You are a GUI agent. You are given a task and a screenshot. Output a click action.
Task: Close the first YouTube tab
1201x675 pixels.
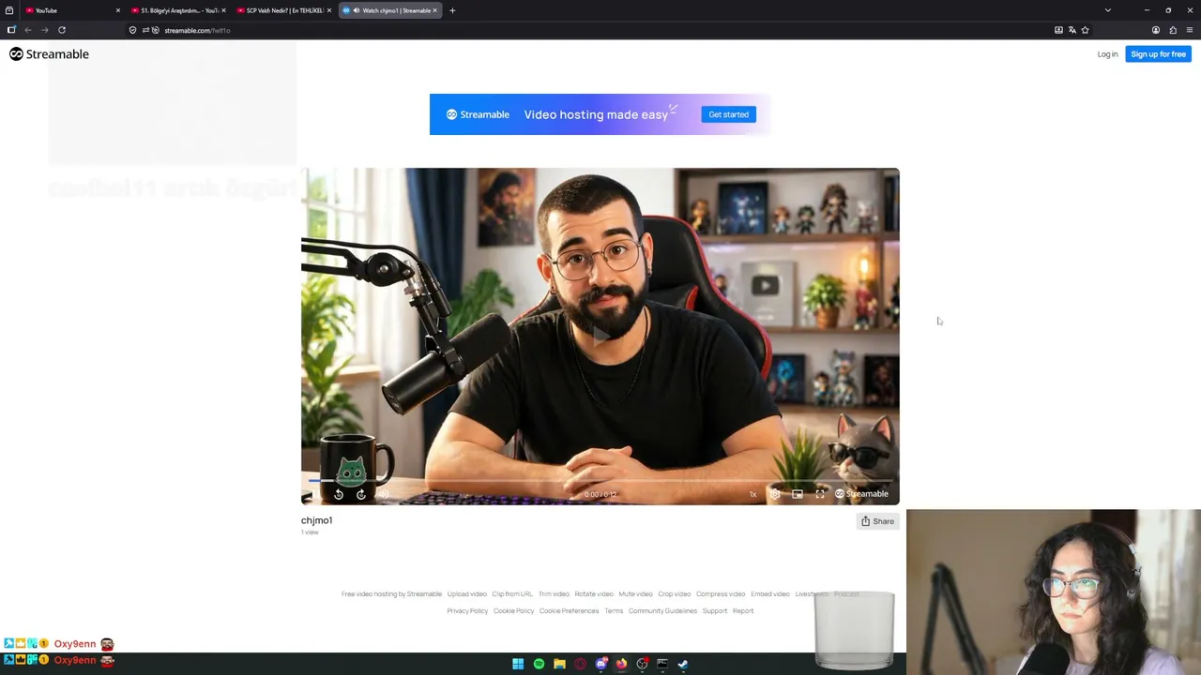[x=118, y=10]
